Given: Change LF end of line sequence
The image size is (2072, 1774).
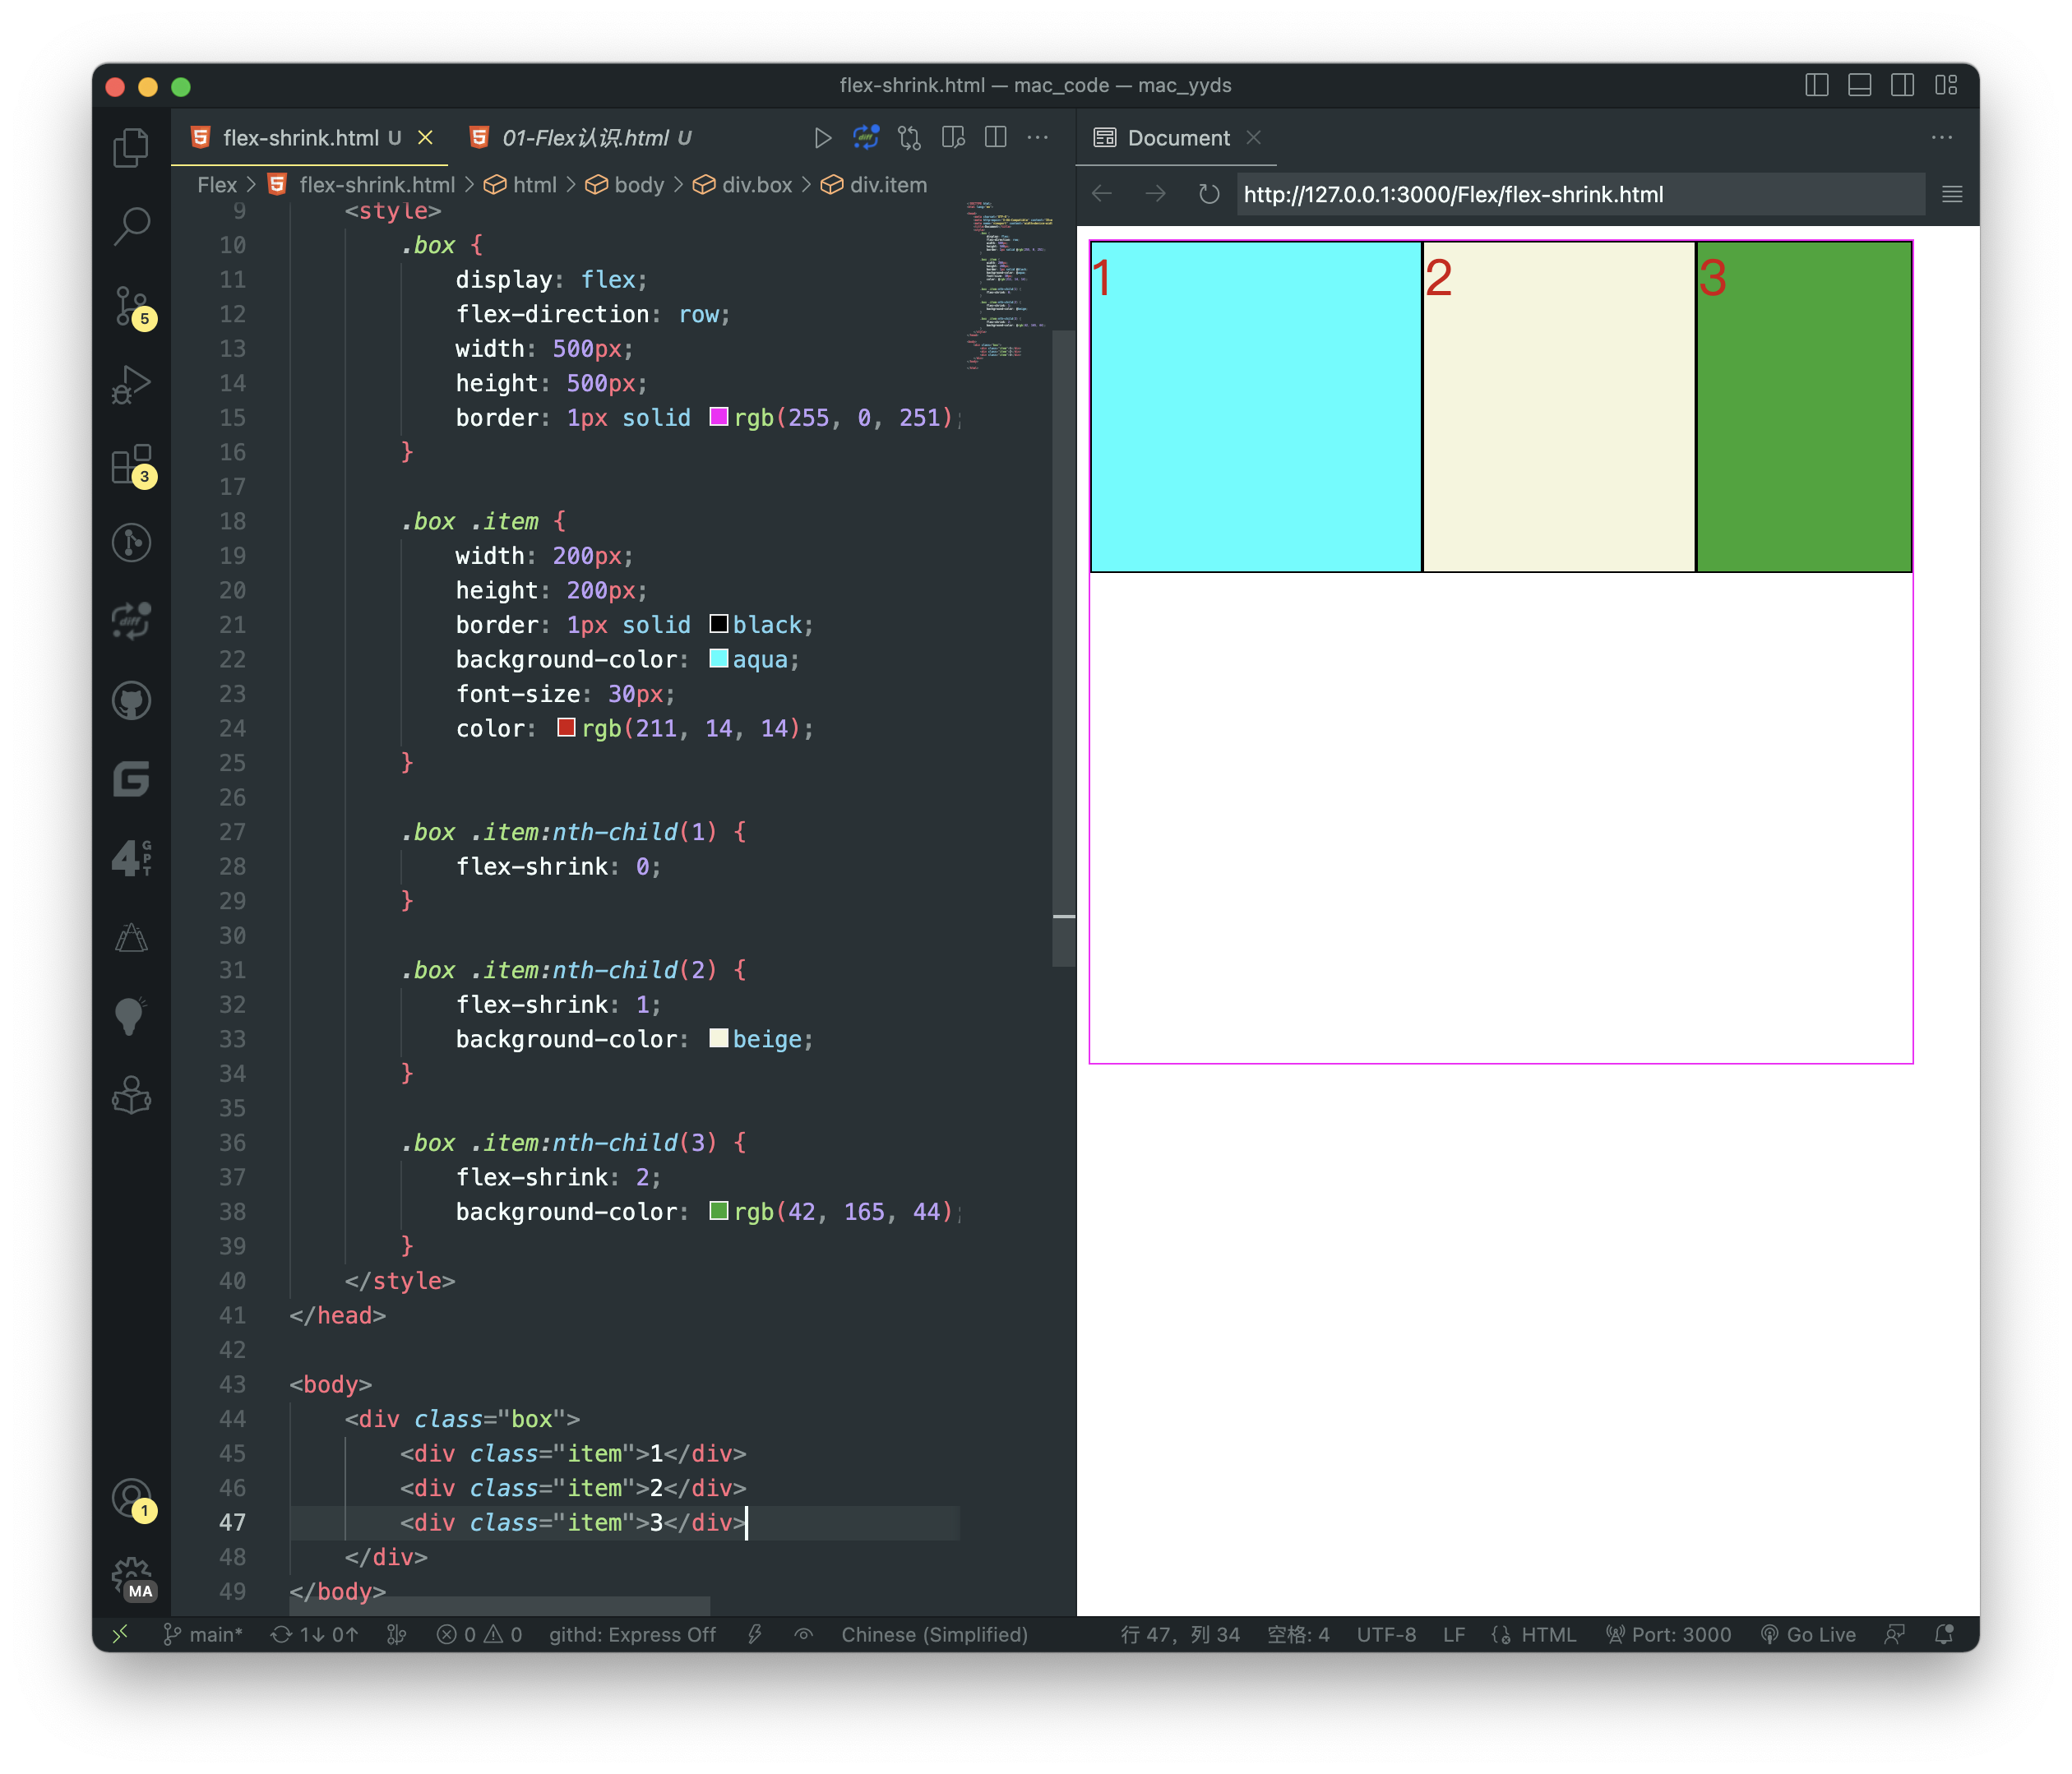Looking at the screenshot, I should pos(1454,1634).
